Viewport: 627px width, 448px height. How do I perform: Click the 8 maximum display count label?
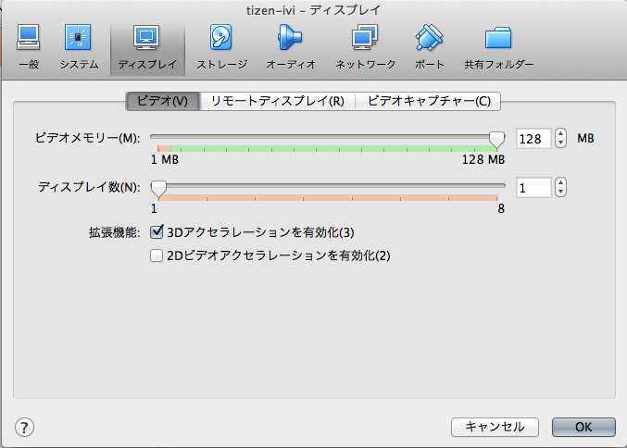(x=501, y=208)
